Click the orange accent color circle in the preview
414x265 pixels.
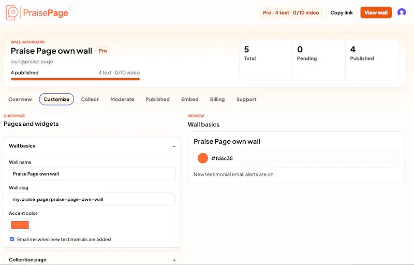pyautogui.click(x=203, y=158)
